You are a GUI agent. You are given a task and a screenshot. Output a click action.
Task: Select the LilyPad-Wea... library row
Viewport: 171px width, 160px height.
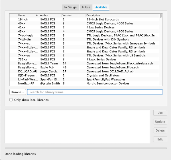tap(84, 79)
